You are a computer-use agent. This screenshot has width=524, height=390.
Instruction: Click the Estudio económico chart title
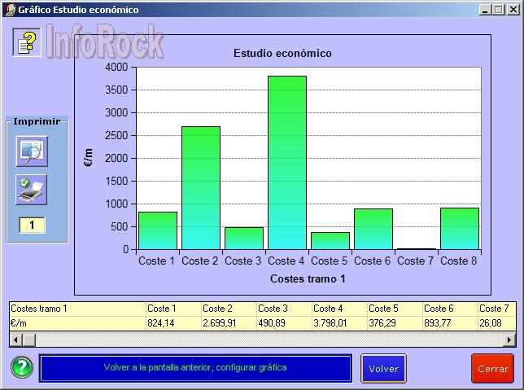pyautogui.click(x=282, y=54)
